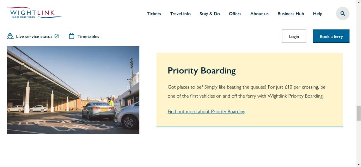Open the About us menu

coord(259,14)
